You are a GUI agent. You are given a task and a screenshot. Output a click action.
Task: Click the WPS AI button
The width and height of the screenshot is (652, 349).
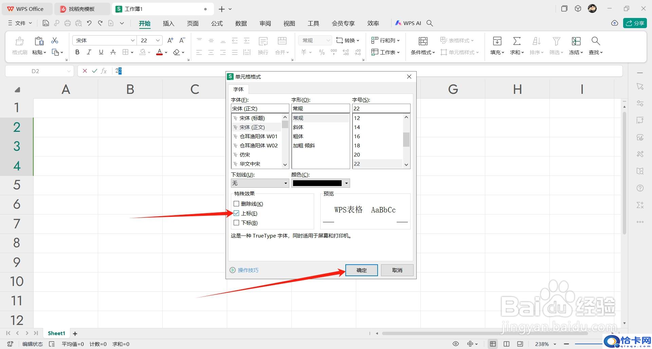(408, 23)
